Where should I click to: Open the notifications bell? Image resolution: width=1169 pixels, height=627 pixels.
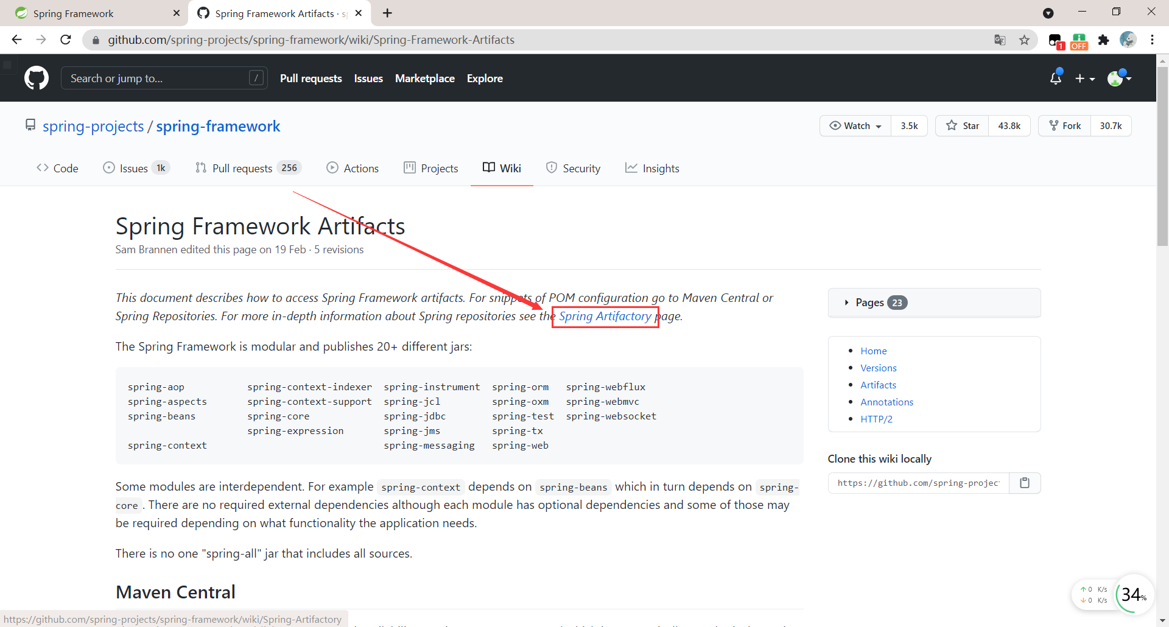pos(1056,78)
